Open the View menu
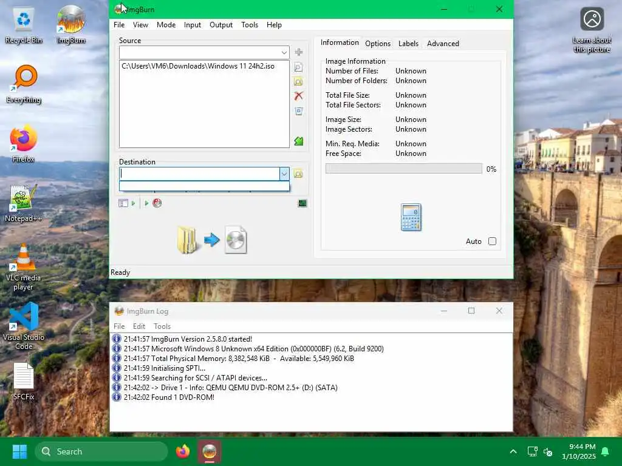 pos(140,24)
